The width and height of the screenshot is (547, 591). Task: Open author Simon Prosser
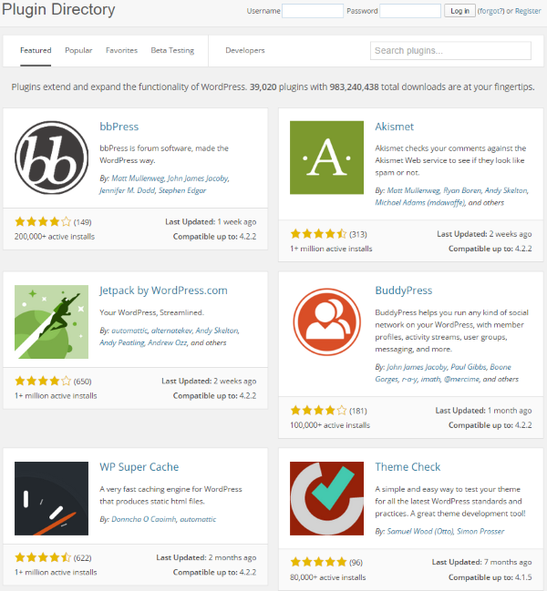[480, 531]
